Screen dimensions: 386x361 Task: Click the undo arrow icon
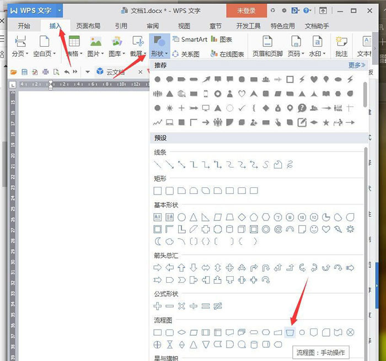67,72
